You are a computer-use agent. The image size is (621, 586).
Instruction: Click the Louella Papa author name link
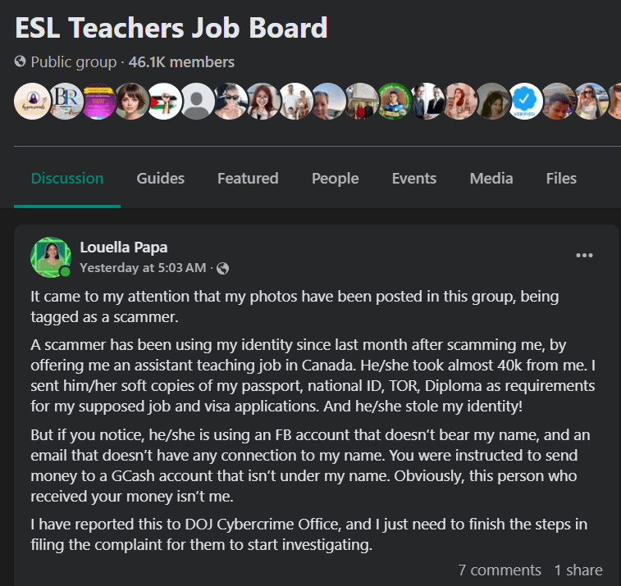(124, 247)
